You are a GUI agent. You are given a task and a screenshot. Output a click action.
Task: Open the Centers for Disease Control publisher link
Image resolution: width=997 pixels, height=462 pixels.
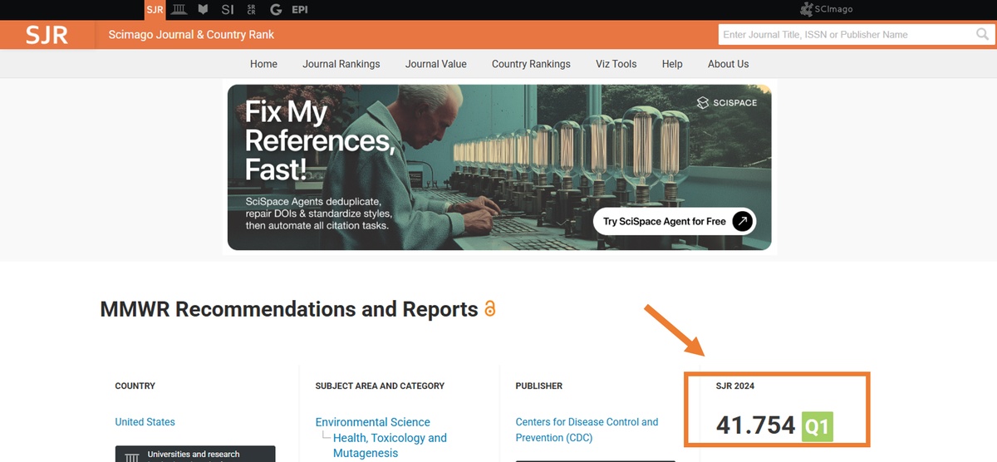[587, 430]
